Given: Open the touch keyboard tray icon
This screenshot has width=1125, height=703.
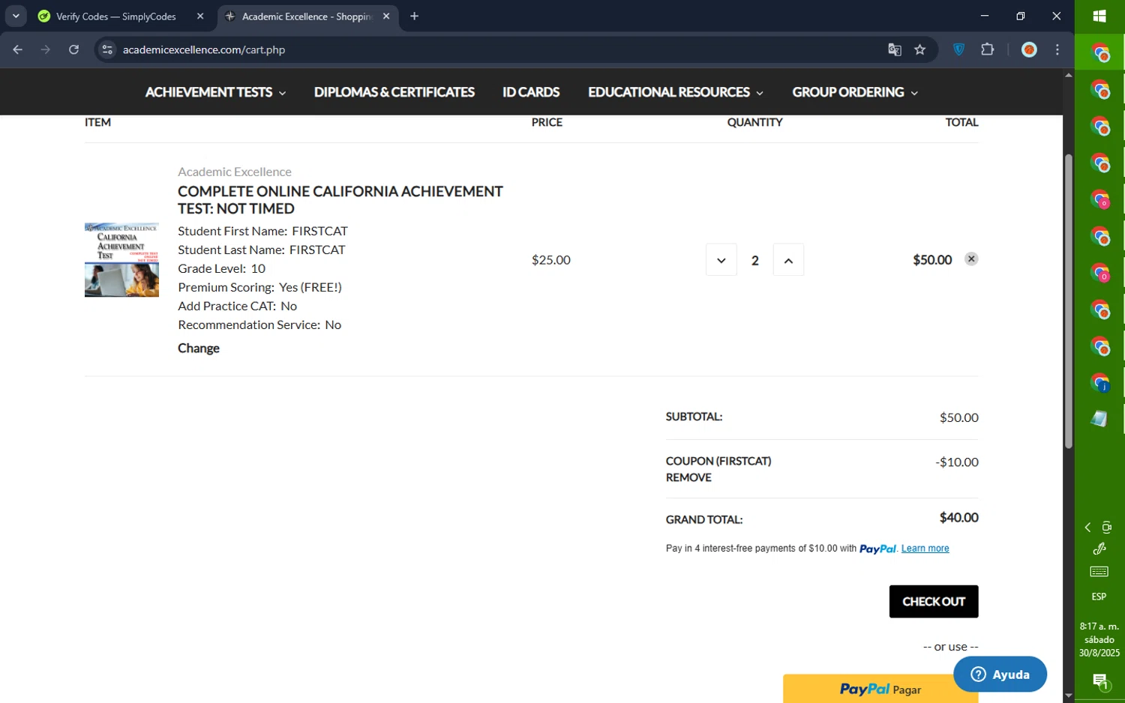Looking at the screenshot, I should 1099,572.
